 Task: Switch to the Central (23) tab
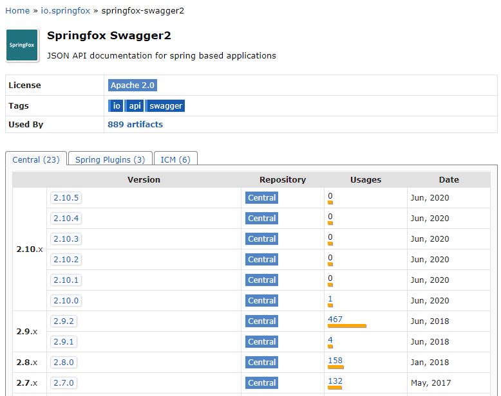click(x=36, y=159)
